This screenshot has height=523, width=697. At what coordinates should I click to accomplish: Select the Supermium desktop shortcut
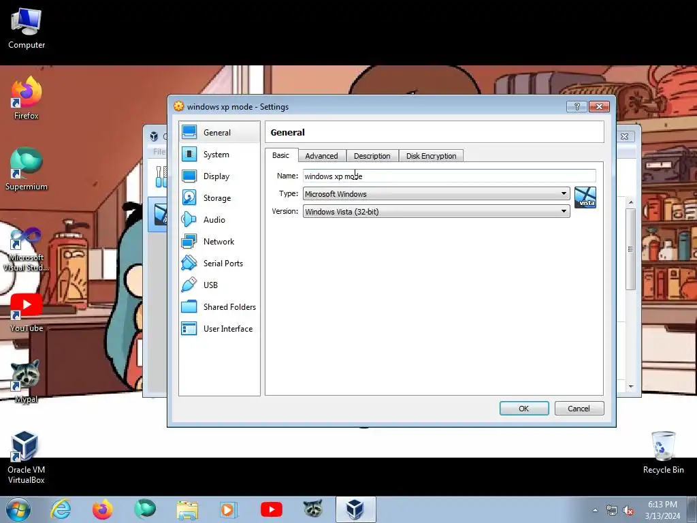tap(27, 169)
